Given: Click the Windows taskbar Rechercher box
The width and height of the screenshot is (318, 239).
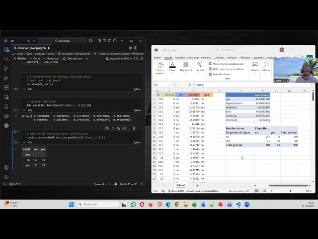Looking at the screenshot, I should click(x=98, y=205).
